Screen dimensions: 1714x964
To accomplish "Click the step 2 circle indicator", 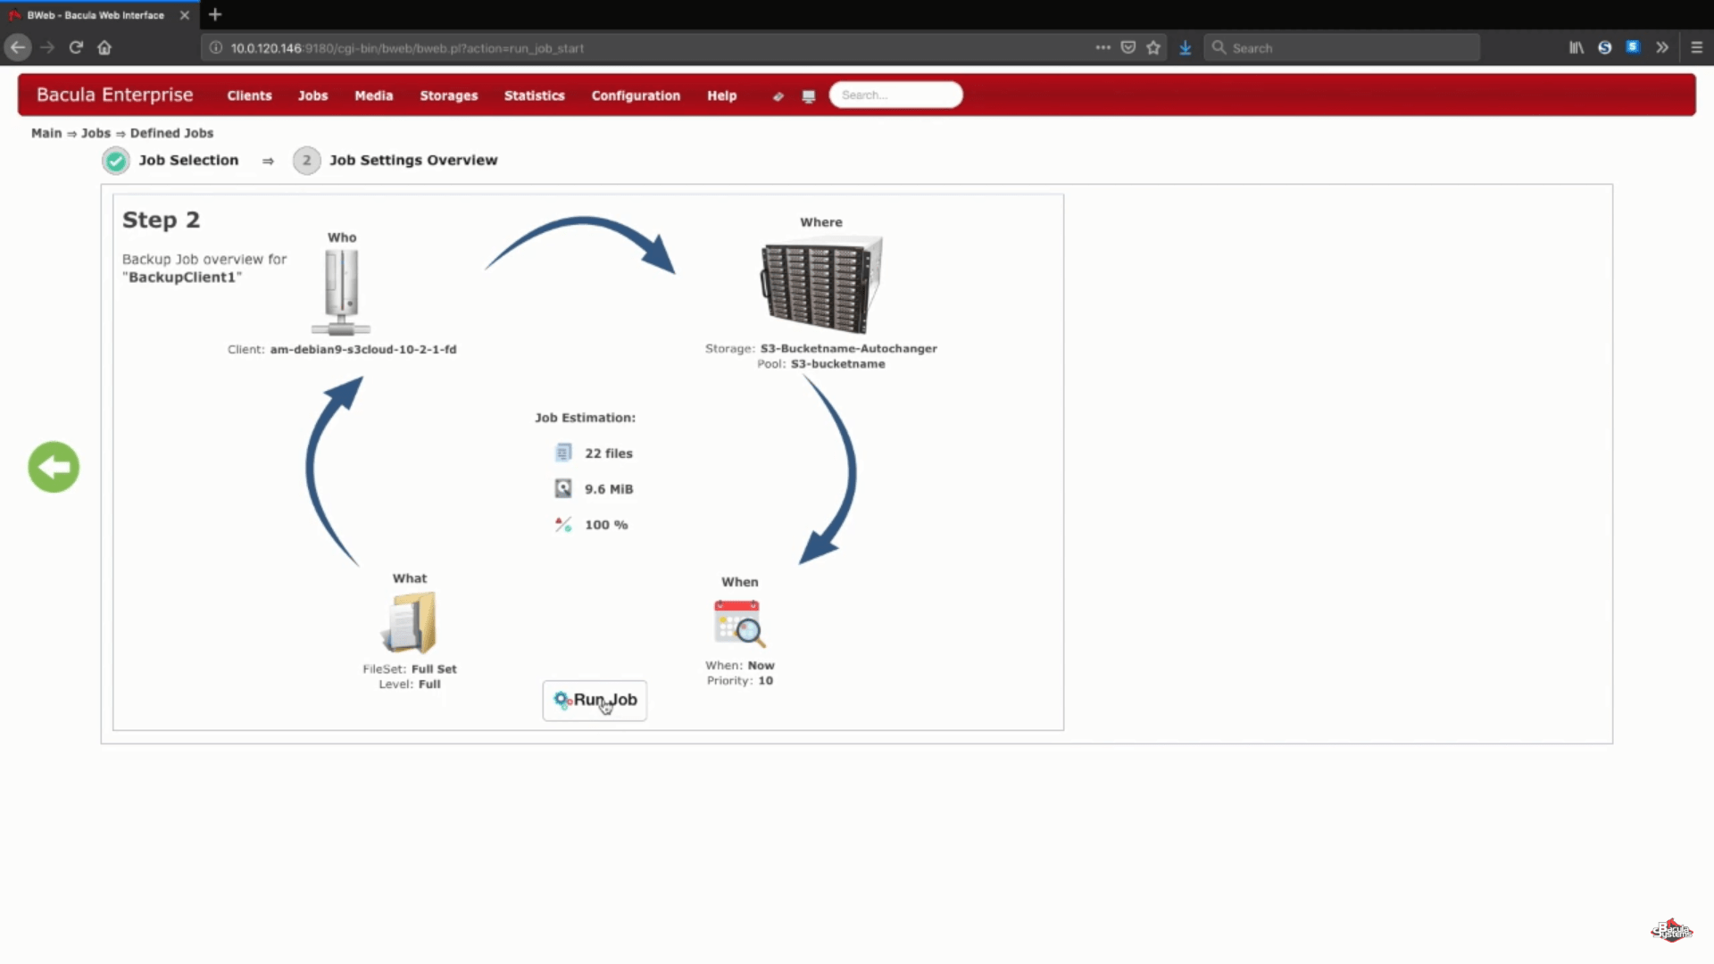I will point(306,161).
